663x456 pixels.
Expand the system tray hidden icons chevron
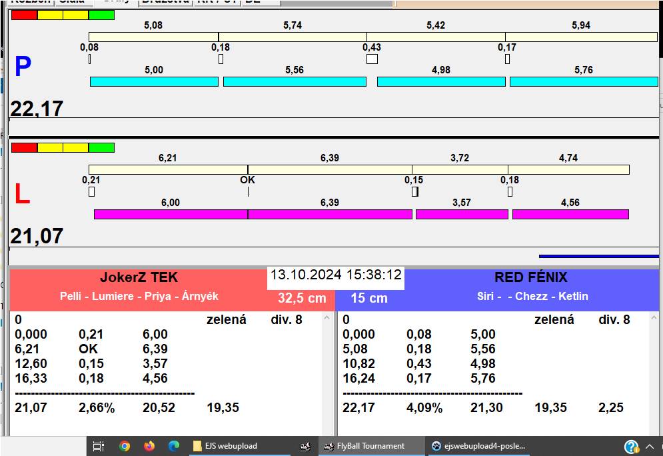coord(650,446)
